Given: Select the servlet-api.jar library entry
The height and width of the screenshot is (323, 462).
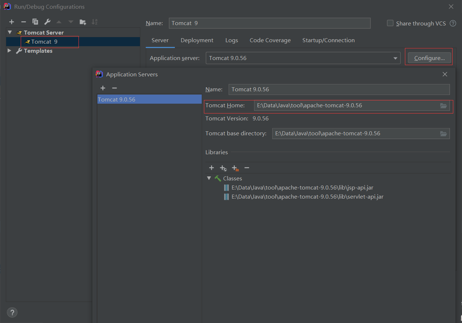Looking at the screenshot, I should point(307,197).
